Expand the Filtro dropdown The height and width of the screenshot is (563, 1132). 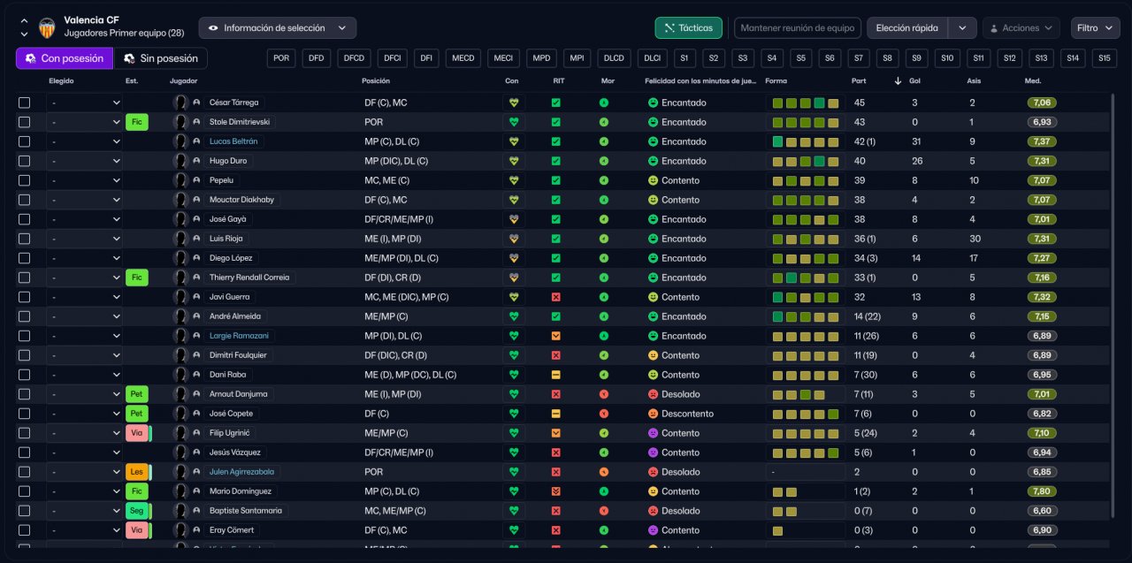1095,28
